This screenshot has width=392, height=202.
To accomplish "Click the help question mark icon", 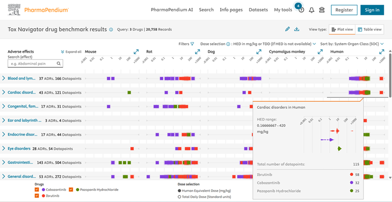I will pos(301,10).
